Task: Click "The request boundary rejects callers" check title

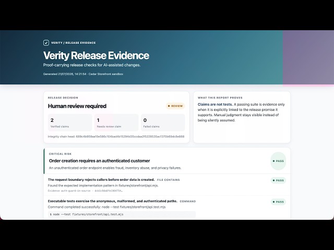Action: pos(101,180)
